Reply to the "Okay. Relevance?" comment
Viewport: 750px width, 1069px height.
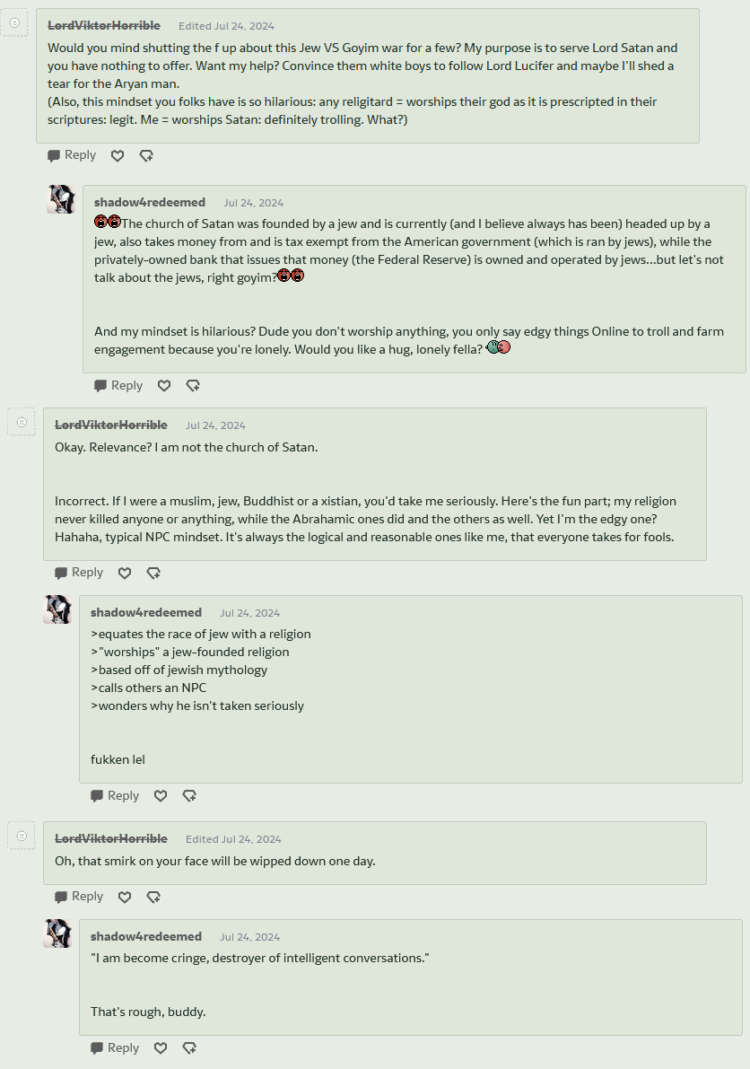coord(79,573)
